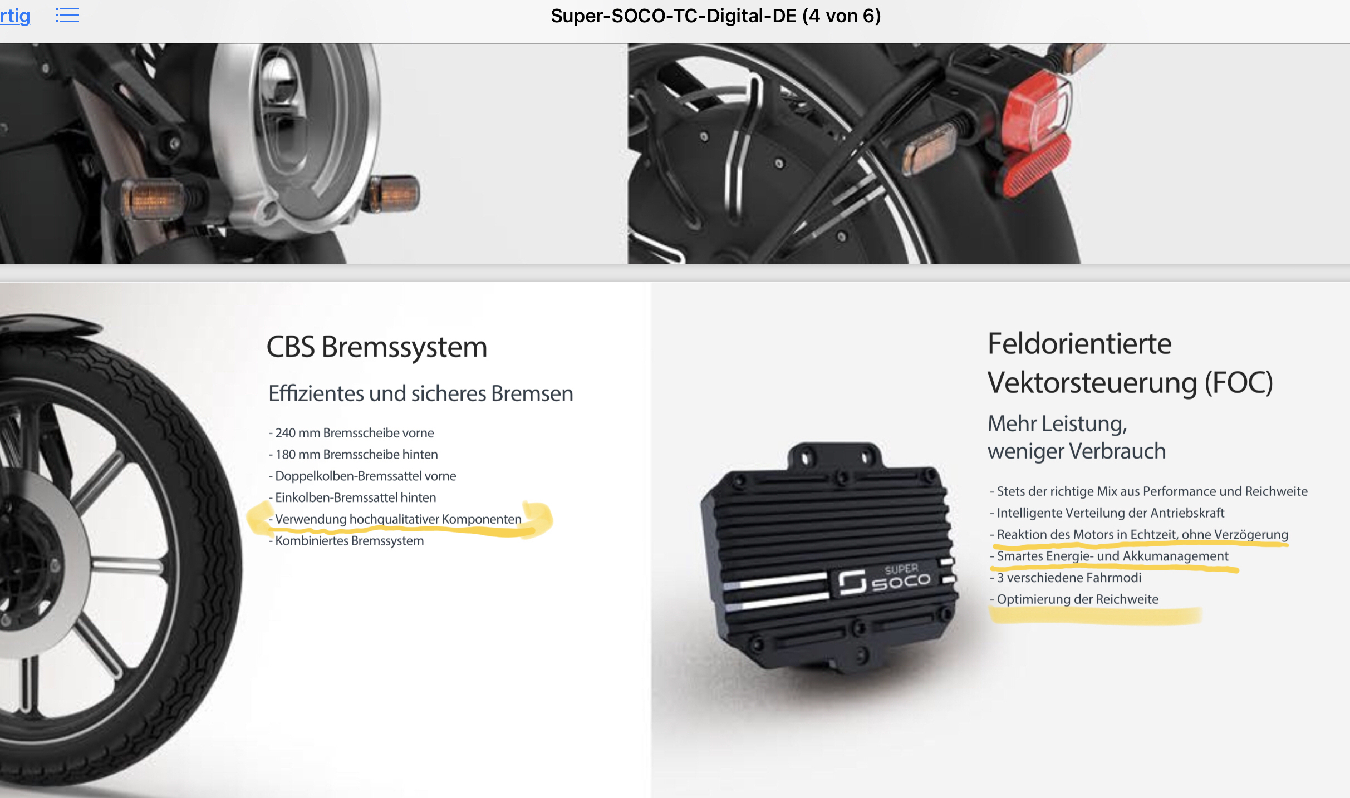Open the table of contents list icon
This screenshot has height=798, width=1350.
click(67, 15)
